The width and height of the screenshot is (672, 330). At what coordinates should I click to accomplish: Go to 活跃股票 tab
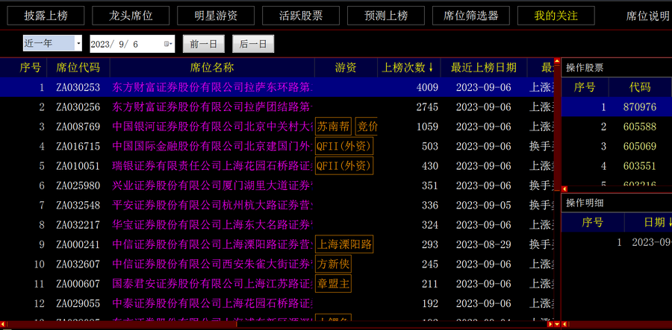click(300, 16)
